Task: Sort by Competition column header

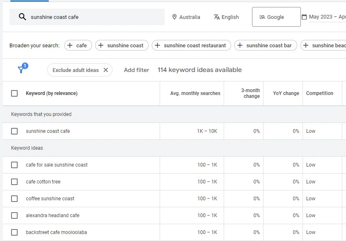Action: click(x=319, y=93)
